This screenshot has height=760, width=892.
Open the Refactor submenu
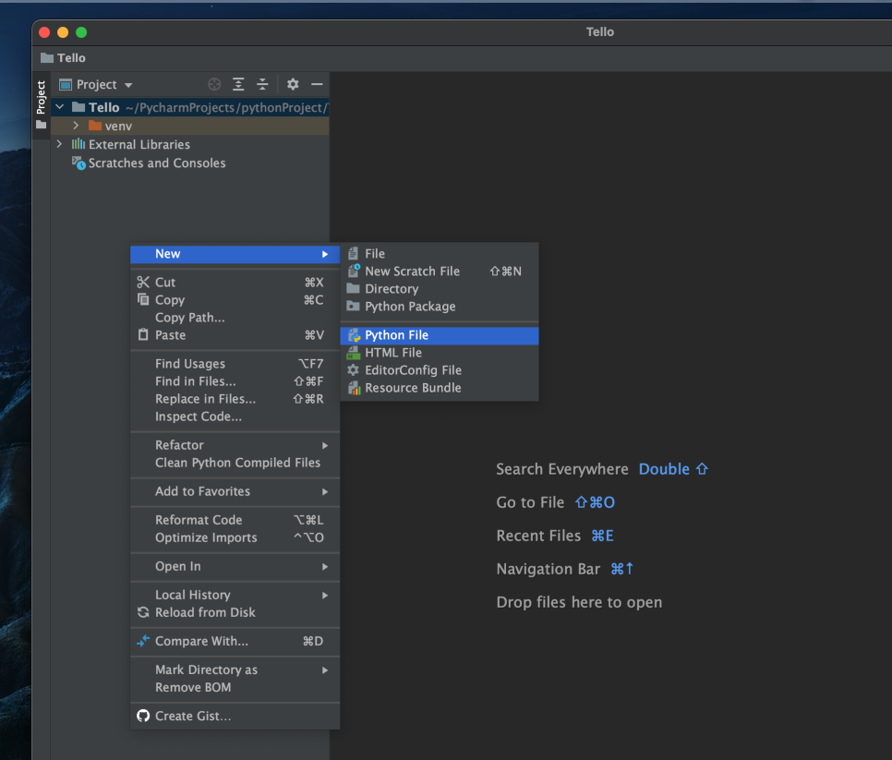pos(235,445)
